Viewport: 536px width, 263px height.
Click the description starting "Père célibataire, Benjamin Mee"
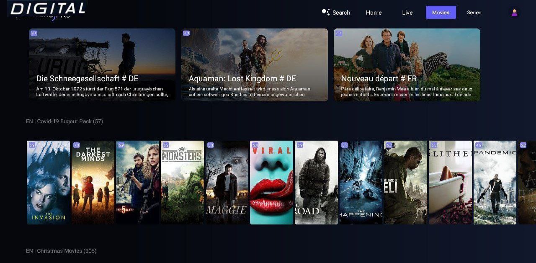pos(407,92)
